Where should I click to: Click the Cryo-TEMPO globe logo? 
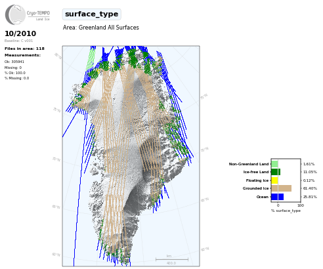point(15,14)
